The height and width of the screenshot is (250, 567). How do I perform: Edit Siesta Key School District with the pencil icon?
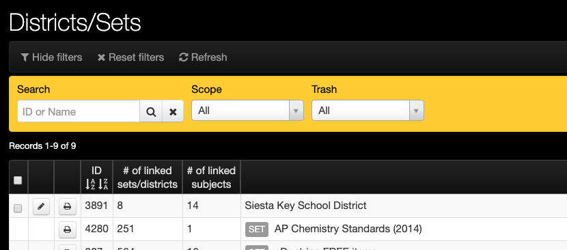coord(41,206)
